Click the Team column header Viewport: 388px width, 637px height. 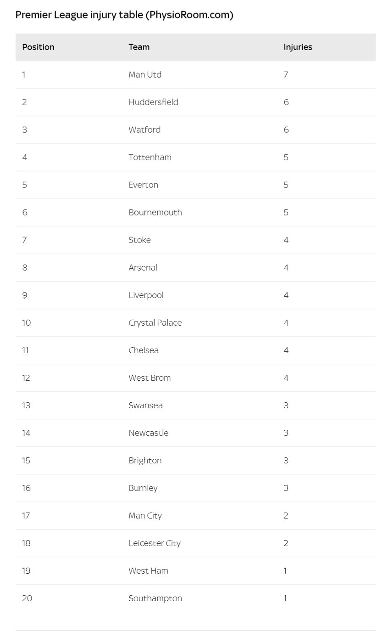[139, 47]
